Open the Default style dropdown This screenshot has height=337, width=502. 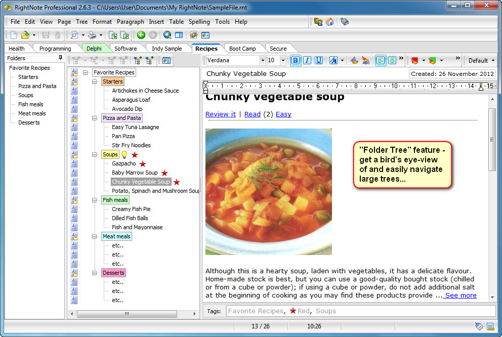pyautogui.click(x=481, y=61)
